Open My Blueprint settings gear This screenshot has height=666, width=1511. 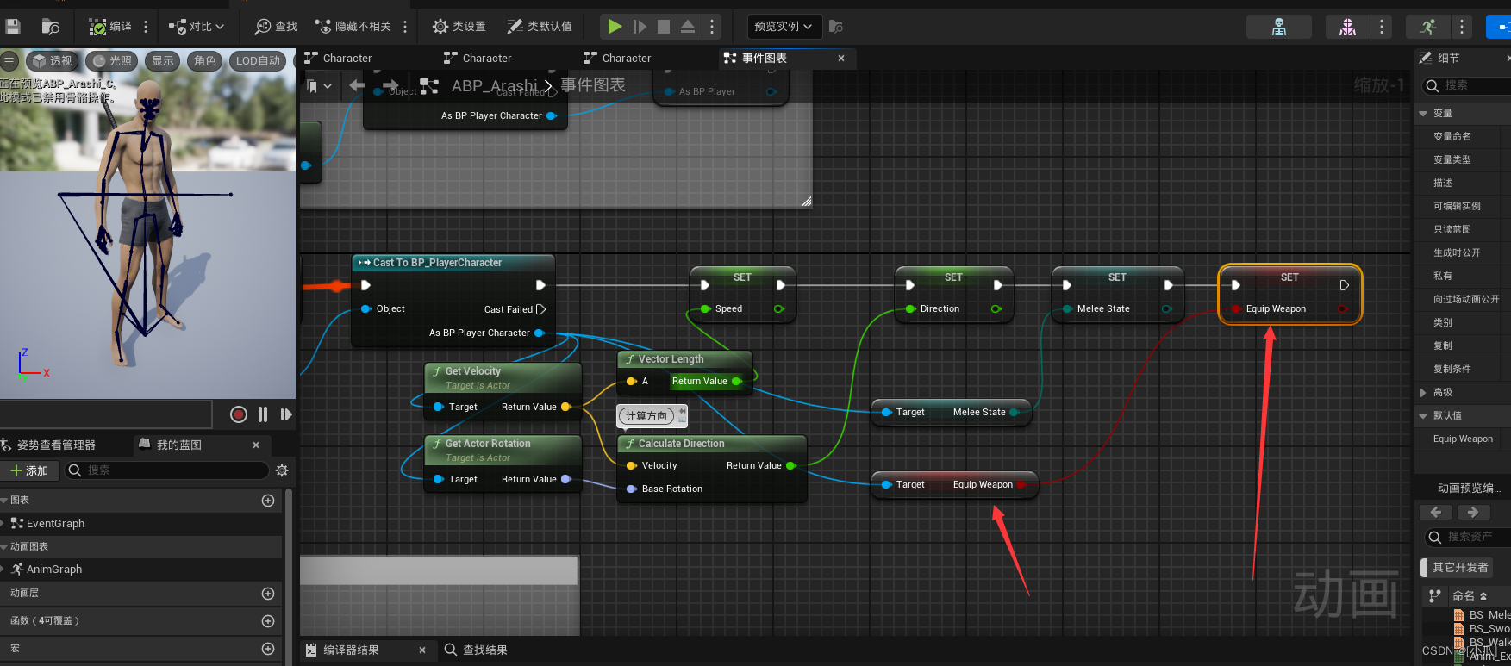click(282, 470)
